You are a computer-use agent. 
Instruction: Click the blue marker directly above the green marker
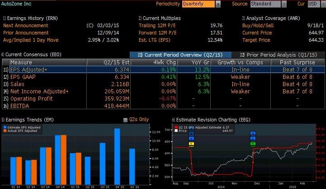[x=253, y=139]
